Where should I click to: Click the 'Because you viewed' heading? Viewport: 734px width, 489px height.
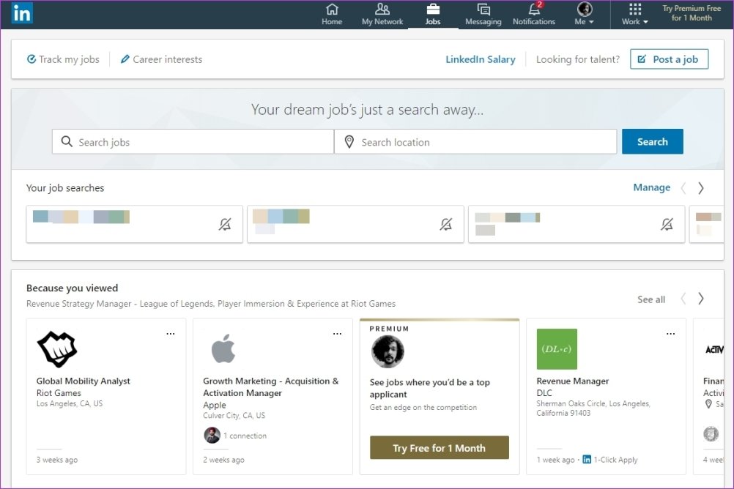click(72, 288)
